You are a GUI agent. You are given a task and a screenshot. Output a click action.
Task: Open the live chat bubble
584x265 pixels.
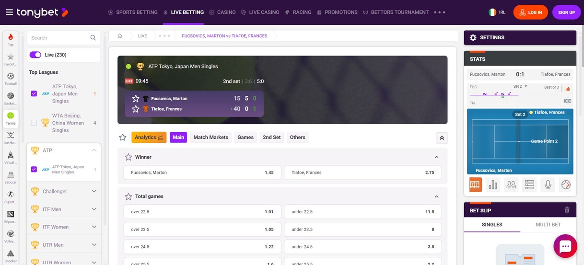pos(565,246)
